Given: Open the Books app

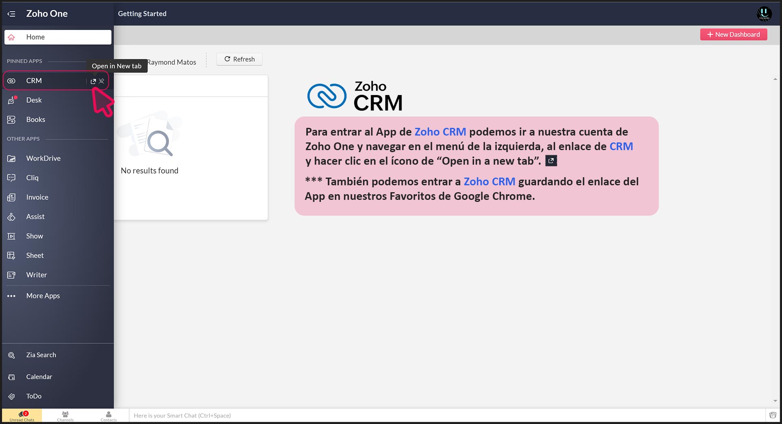Looking at the screenshot, I should point(36,120).
